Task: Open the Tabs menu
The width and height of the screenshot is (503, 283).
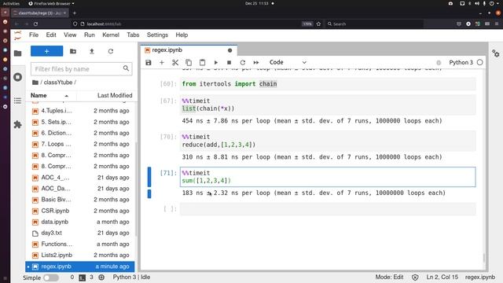Action: point(133,35)
